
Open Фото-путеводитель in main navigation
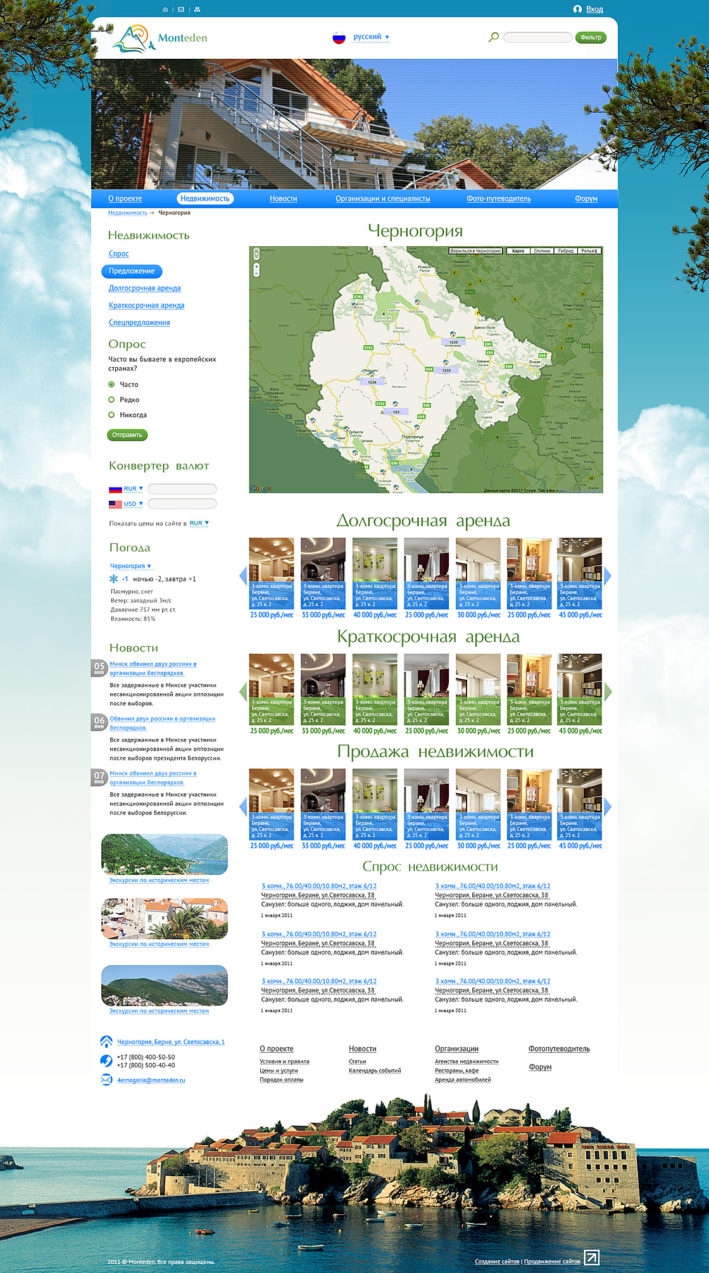point(499,199)
